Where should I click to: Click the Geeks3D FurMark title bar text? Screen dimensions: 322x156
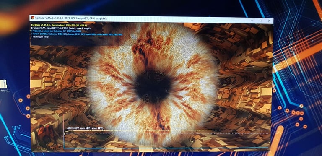71,18
